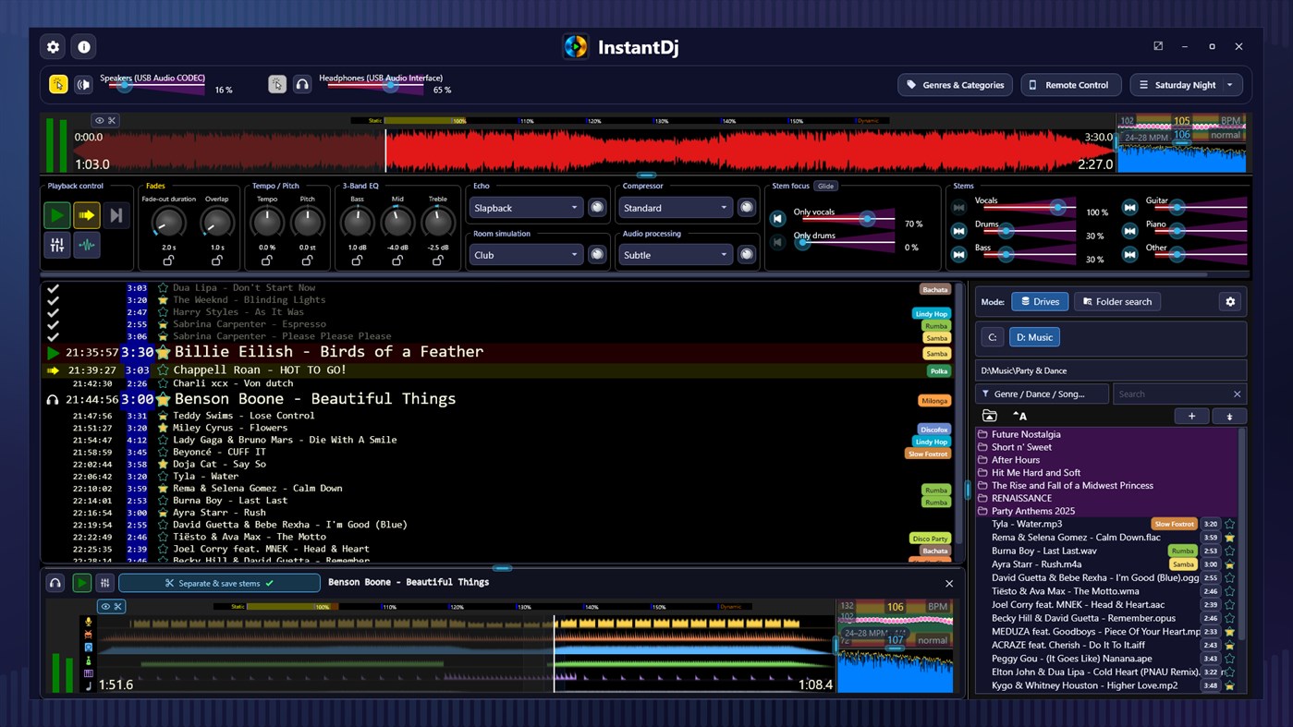Open the info icon next to settings
The height and width of the screenshot is (727, 1293).
click(x=84, y=47)
